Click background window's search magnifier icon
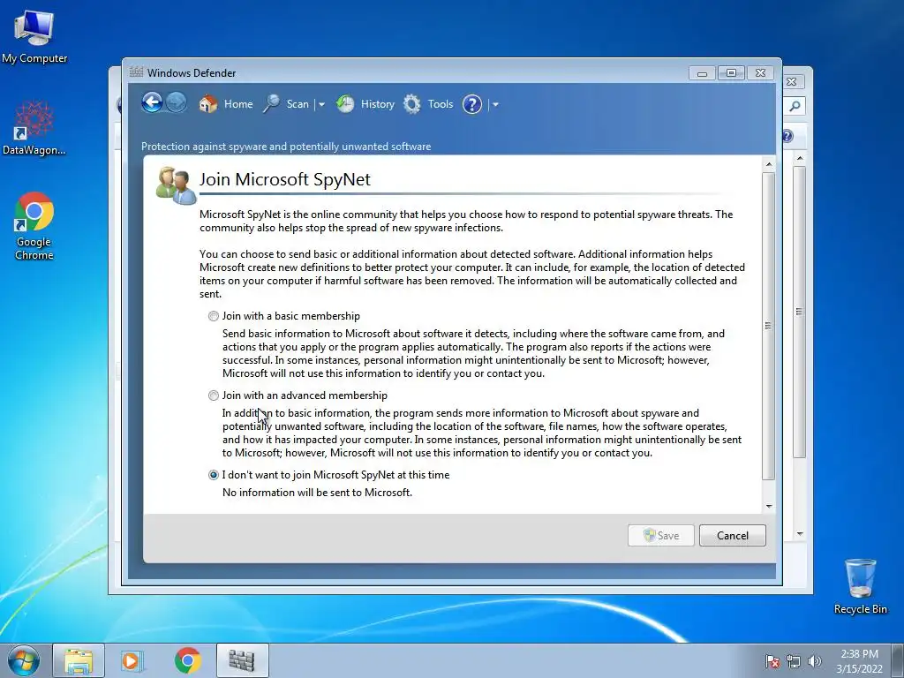The image size is (904, 678). [795, 106]
